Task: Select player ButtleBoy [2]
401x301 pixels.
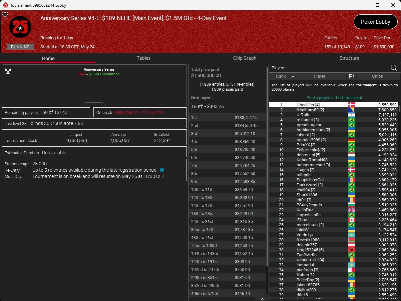Action: click(x=333, y=280)
